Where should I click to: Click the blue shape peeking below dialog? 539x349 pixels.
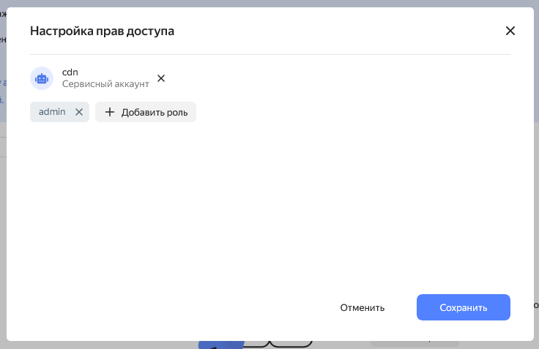point(221,344)
